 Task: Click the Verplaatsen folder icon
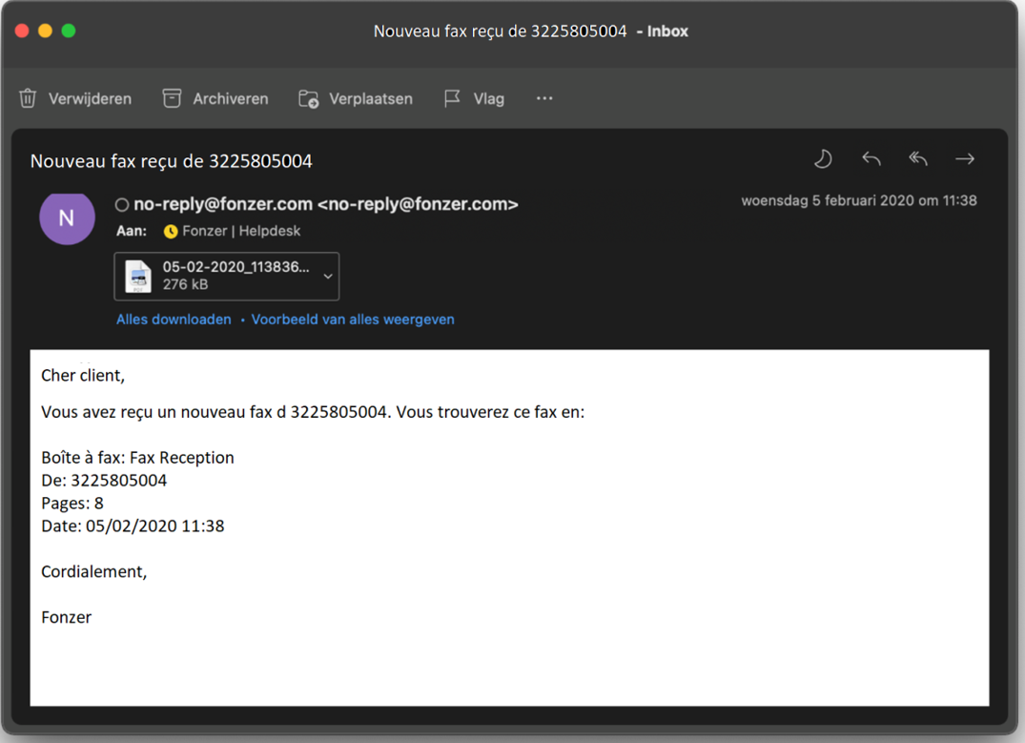tap(309, 99)
